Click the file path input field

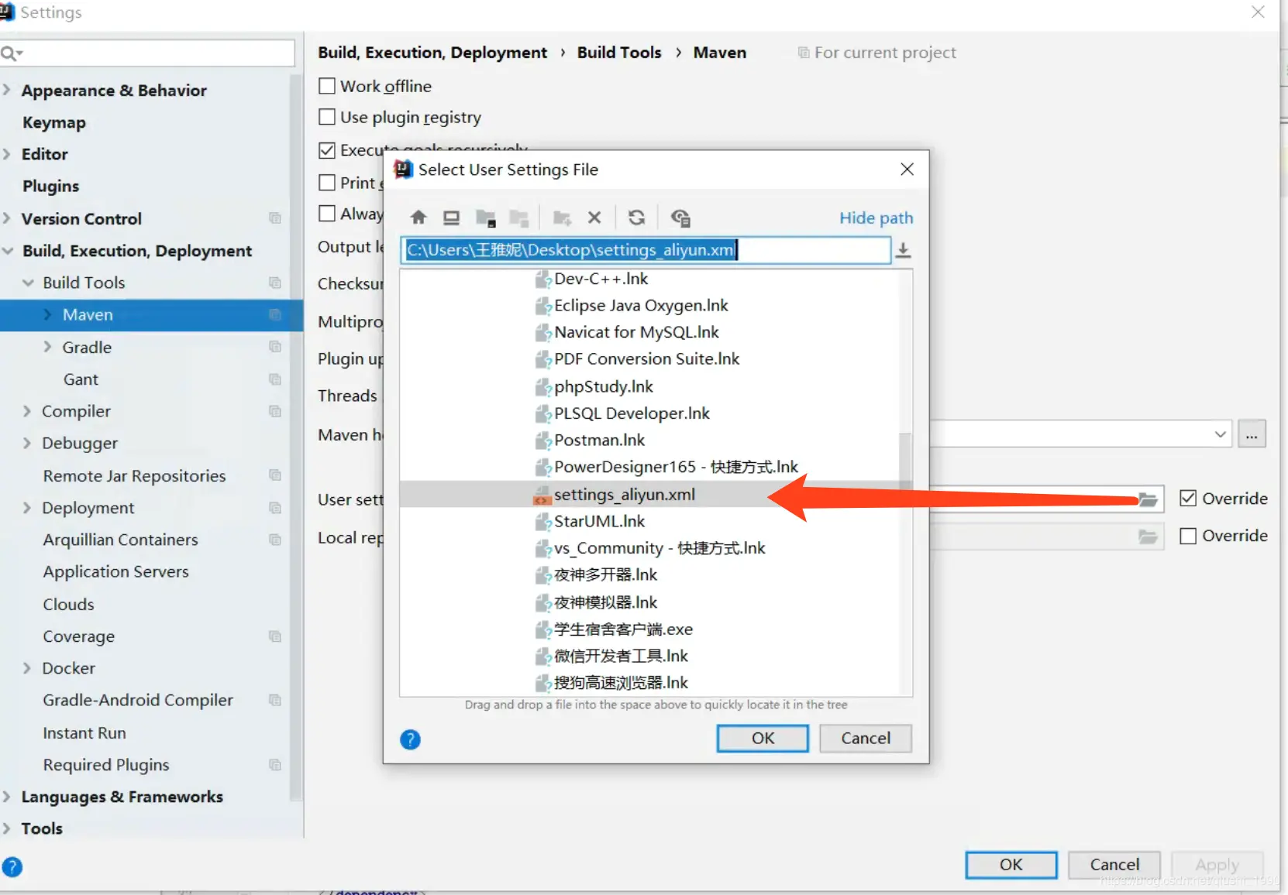646,250
